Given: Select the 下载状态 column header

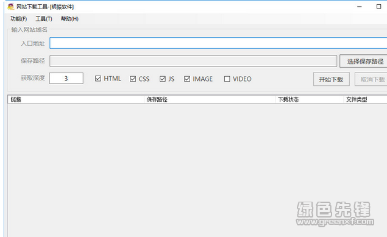Looking at the screenshot, I should click(x=310, y=99).
